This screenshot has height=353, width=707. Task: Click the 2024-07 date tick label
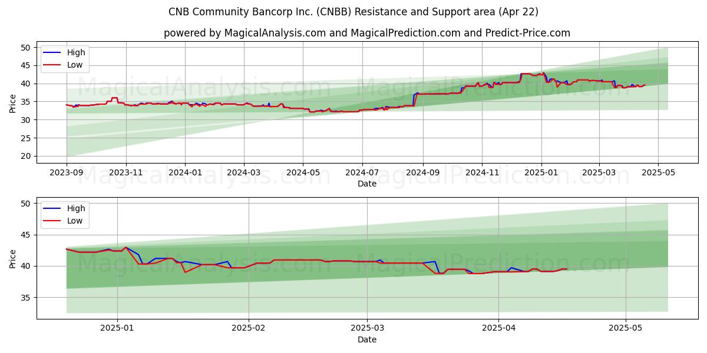[x=362, y=172]
